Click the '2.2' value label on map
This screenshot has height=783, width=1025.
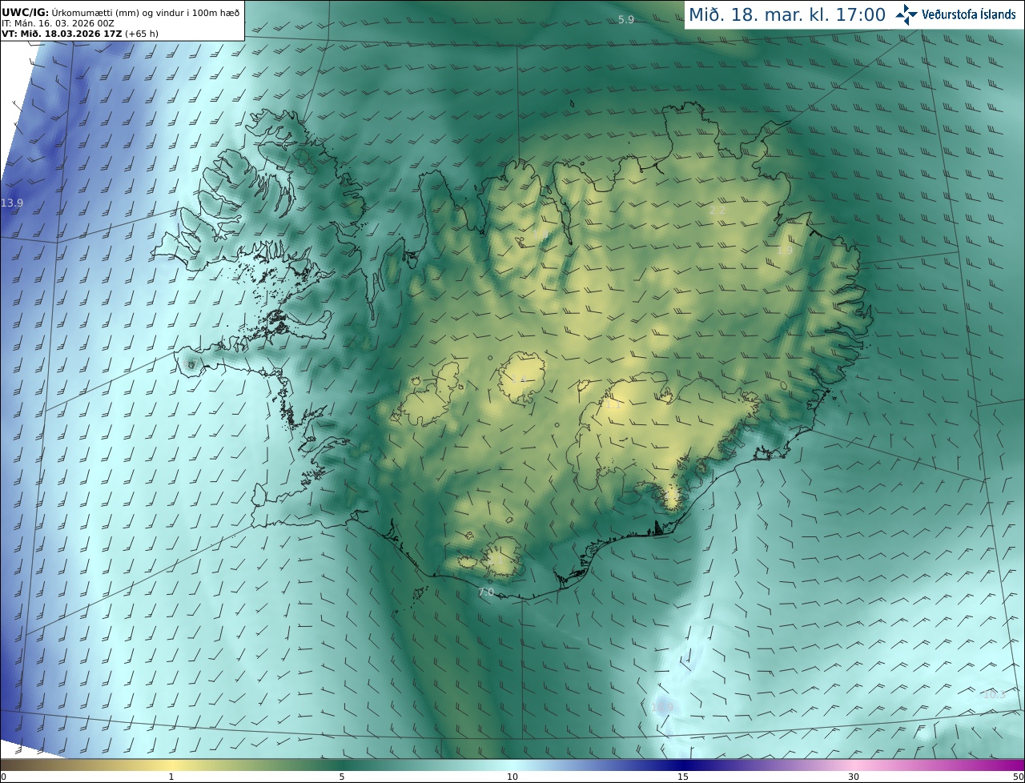pos(717,211)
